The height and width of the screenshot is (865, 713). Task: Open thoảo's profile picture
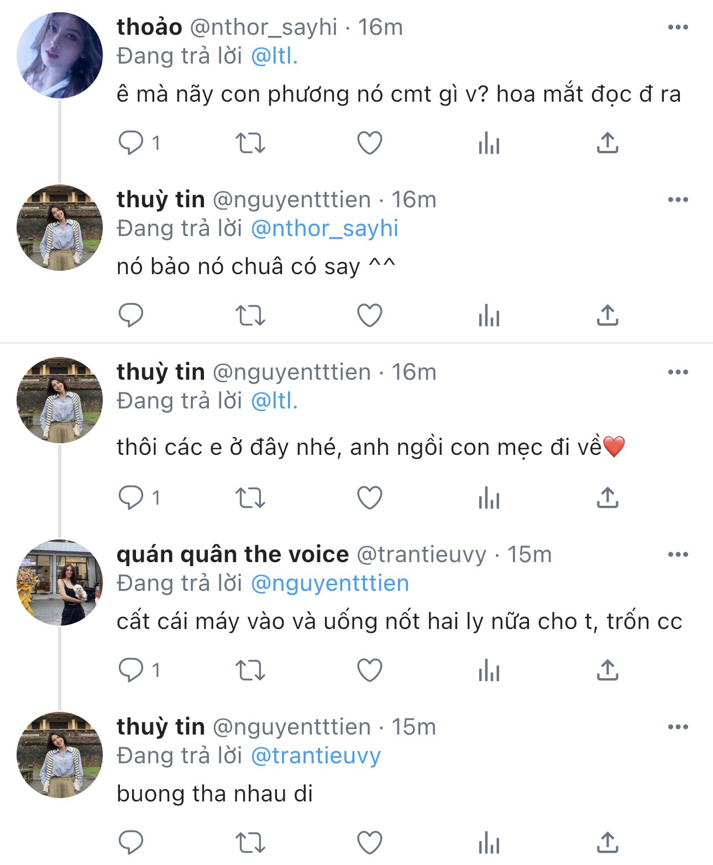(x=60, y=55)
